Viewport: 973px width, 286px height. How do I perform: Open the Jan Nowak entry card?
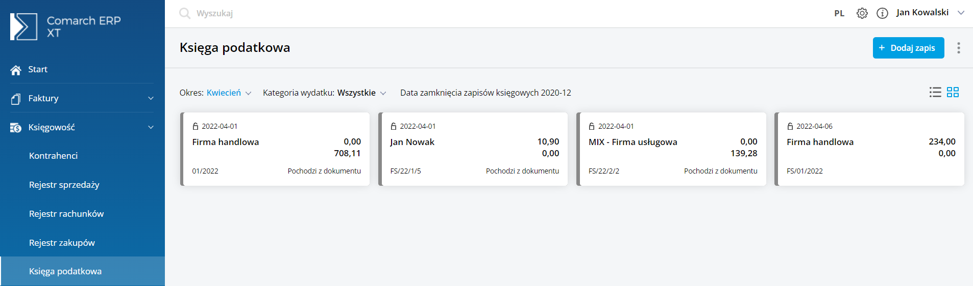tap(473, 149)
